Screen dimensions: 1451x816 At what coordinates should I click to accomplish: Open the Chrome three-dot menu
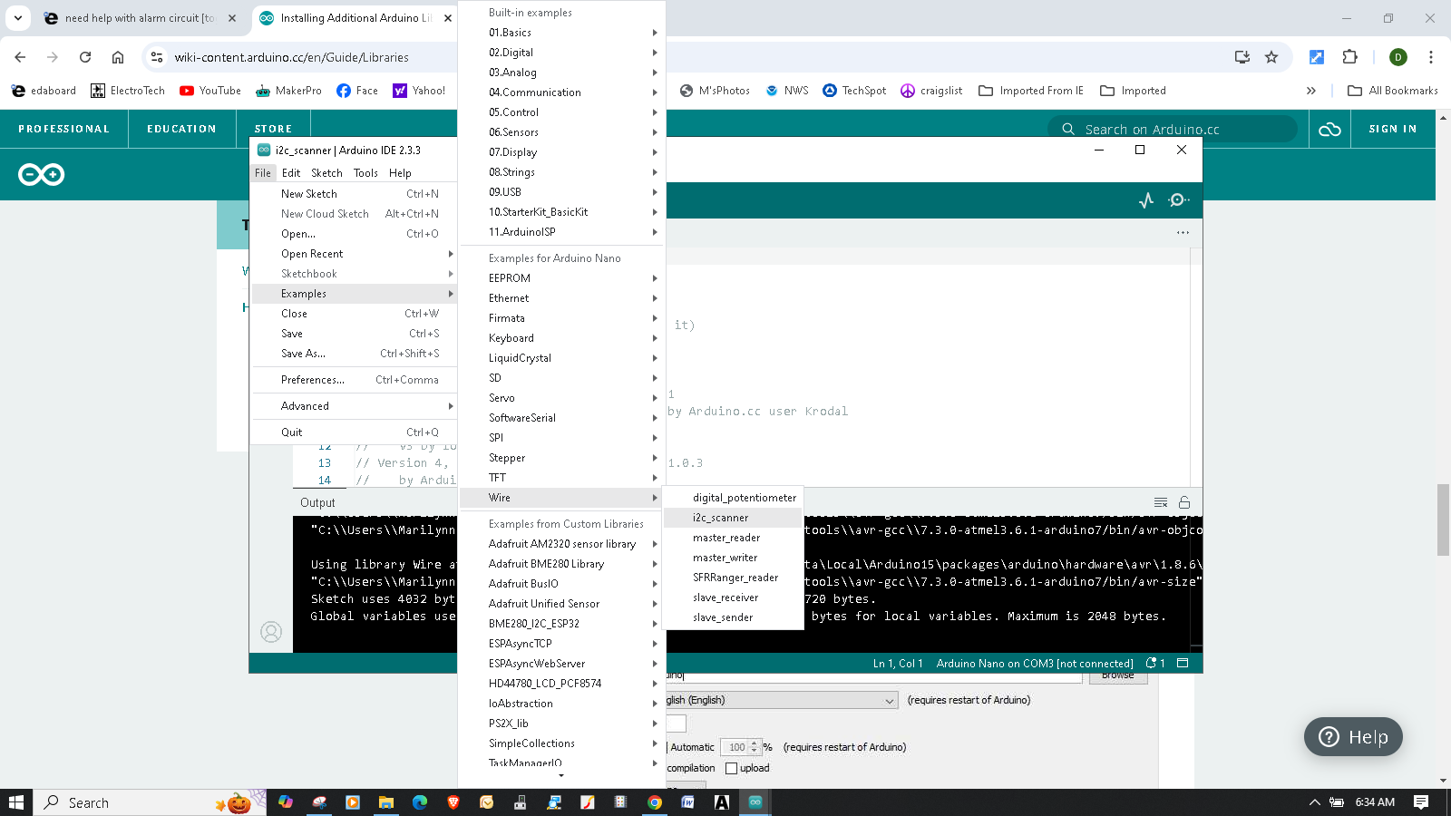coord(1431,57)
